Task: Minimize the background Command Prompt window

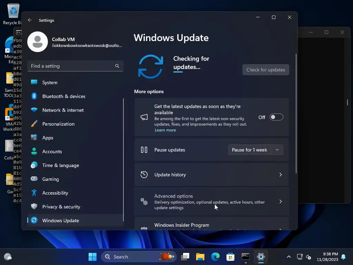Action: click(311, 32)
